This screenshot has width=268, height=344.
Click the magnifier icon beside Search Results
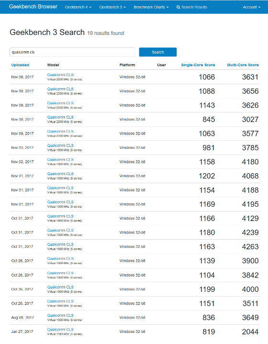tap(178, 7)
